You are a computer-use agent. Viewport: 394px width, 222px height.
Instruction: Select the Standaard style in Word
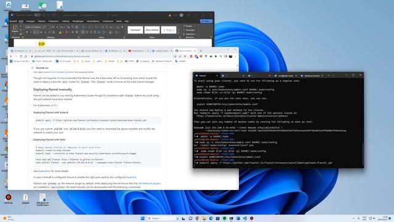coord(135,30)
